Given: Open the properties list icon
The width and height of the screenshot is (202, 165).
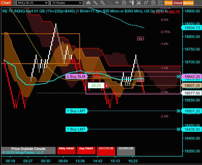Looking at the screenshot, I should point(161,3).
